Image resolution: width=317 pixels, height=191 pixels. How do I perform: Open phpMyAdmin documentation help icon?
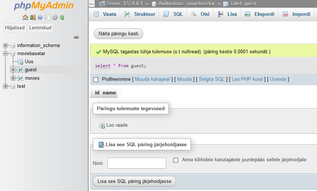coord(40,17)
